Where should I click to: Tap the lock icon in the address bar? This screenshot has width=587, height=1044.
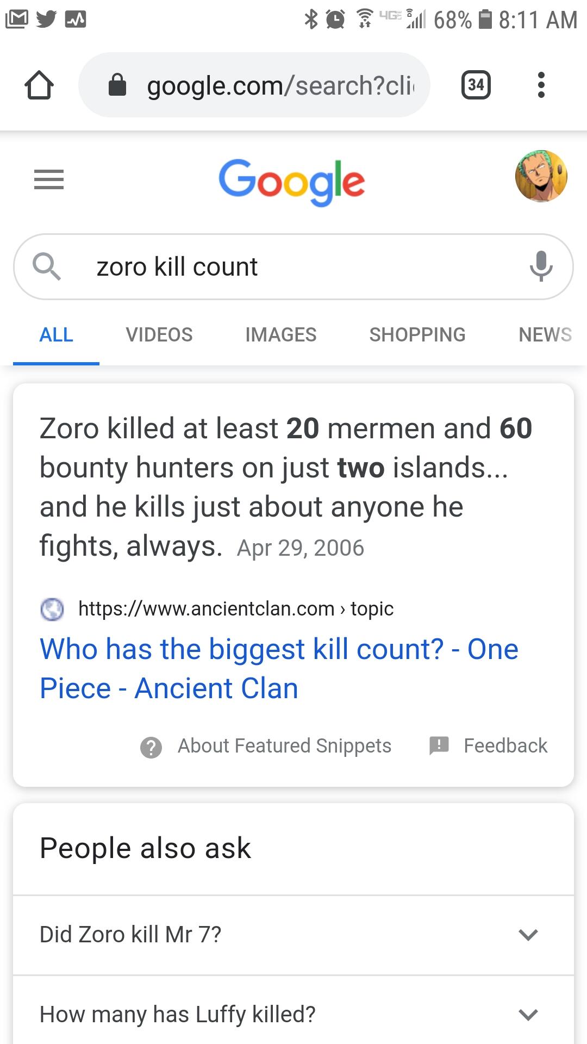pos(117,85)
